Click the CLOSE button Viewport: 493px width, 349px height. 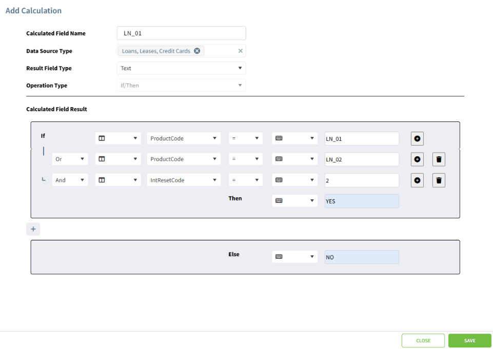coord(423,340)
